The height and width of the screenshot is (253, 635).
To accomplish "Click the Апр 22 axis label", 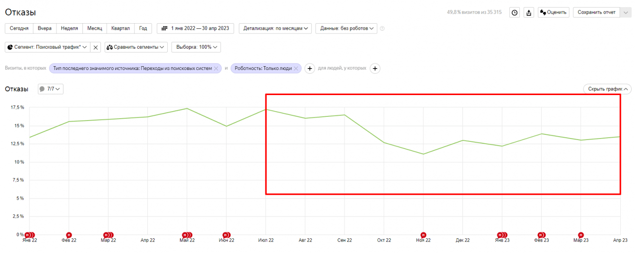I will click(x=148, y=241).
